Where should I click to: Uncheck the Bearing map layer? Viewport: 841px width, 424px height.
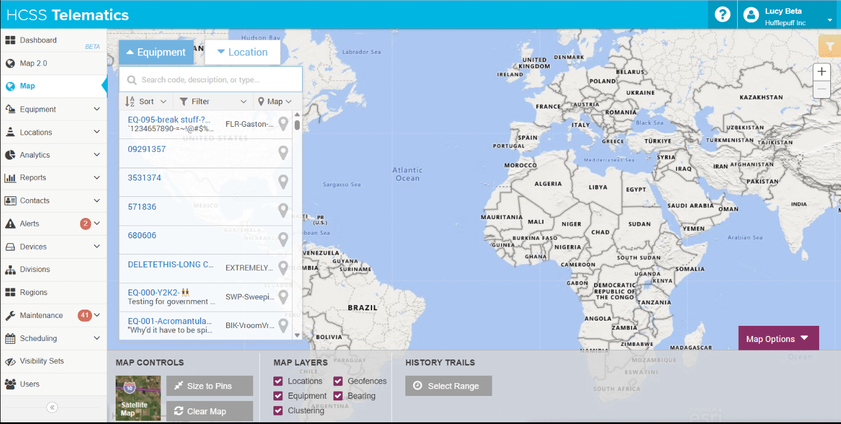click(x=338, y=396)
